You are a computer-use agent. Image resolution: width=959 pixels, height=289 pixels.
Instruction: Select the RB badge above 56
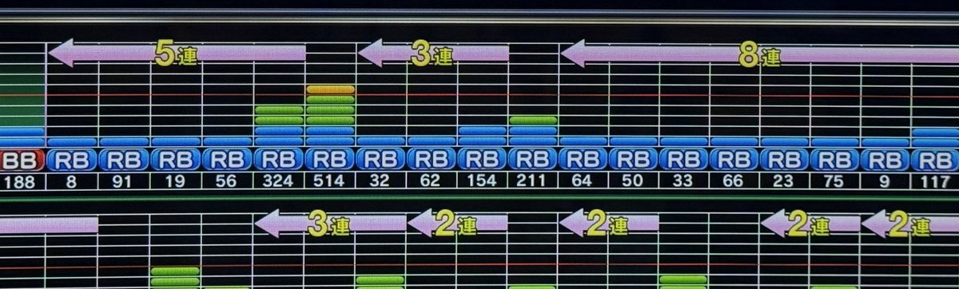click(226, 160)
